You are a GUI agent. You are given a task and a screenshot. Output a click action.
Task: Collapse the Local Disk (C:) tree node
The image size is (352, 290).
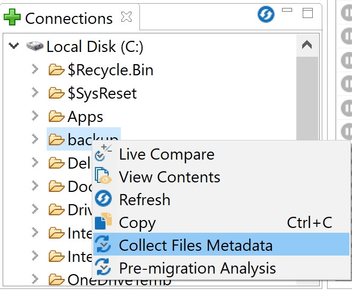pyautogui.click(x=14, y=46)
